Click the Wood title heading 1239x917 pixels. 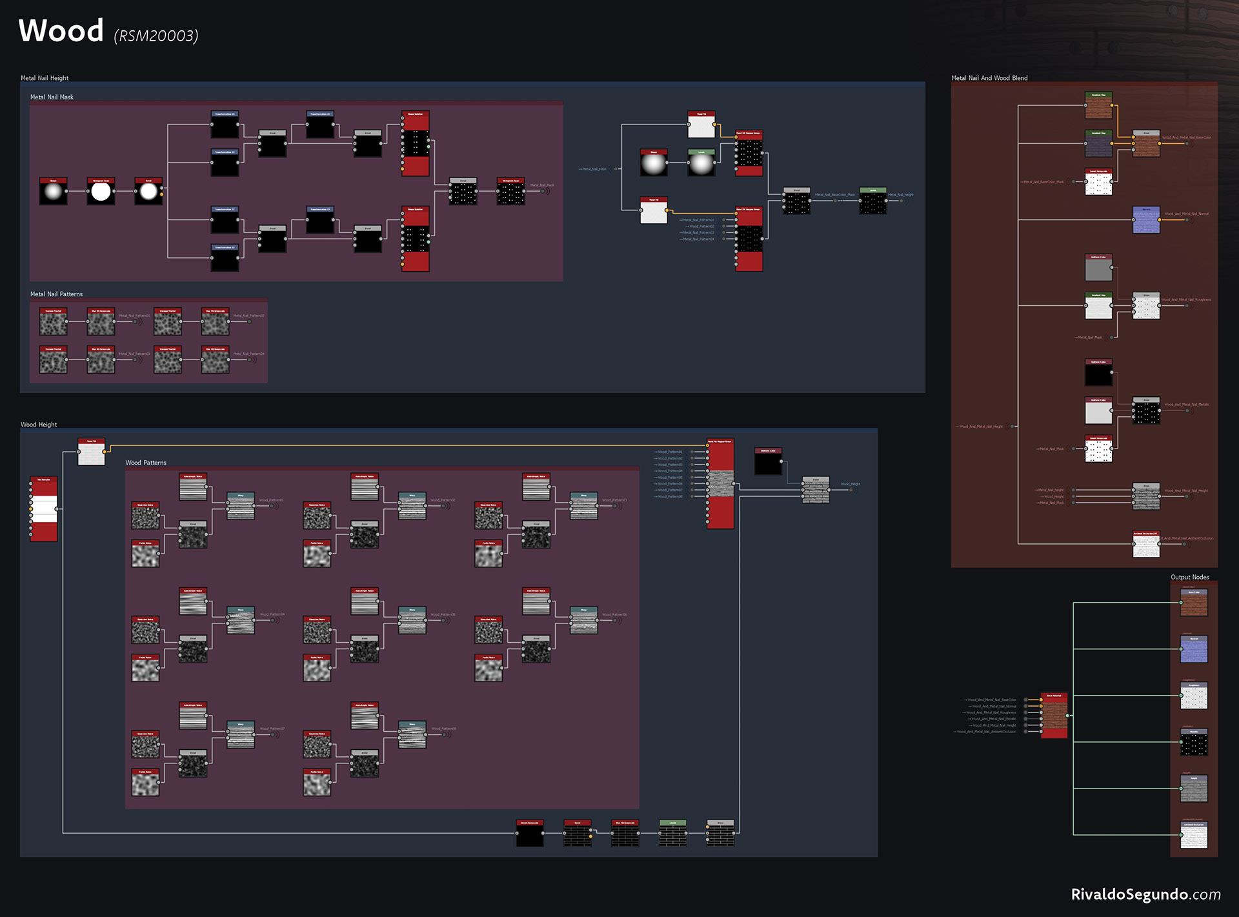(x=61, y=31)
